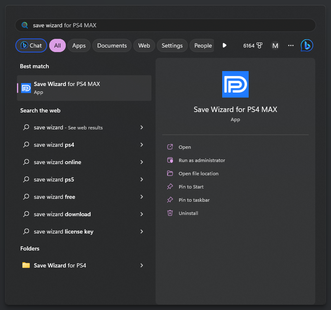Click the Uninstall trash icon

click(x=170, y=213)
